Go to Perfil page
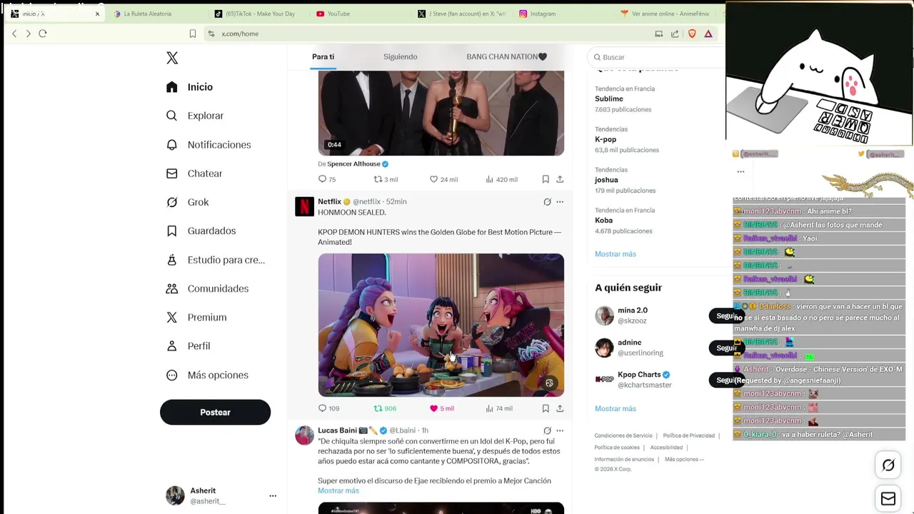Screen dimensions: 914x514 (x=188, y=346)
